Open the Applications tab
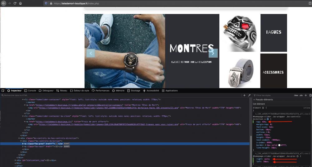Screen dimensions: 312x167 tap(170, 90)
